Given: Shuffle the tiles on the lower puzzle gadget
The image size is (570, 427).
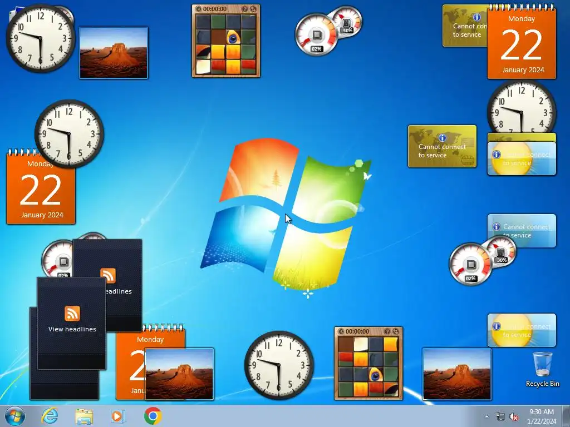Looking at the screenshot, I should (x=396, y=331).
